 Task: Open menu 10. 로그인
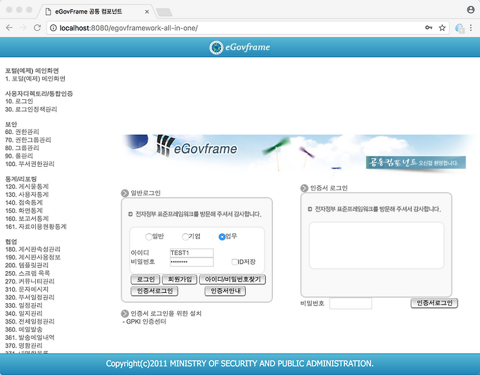pos(19,101)
